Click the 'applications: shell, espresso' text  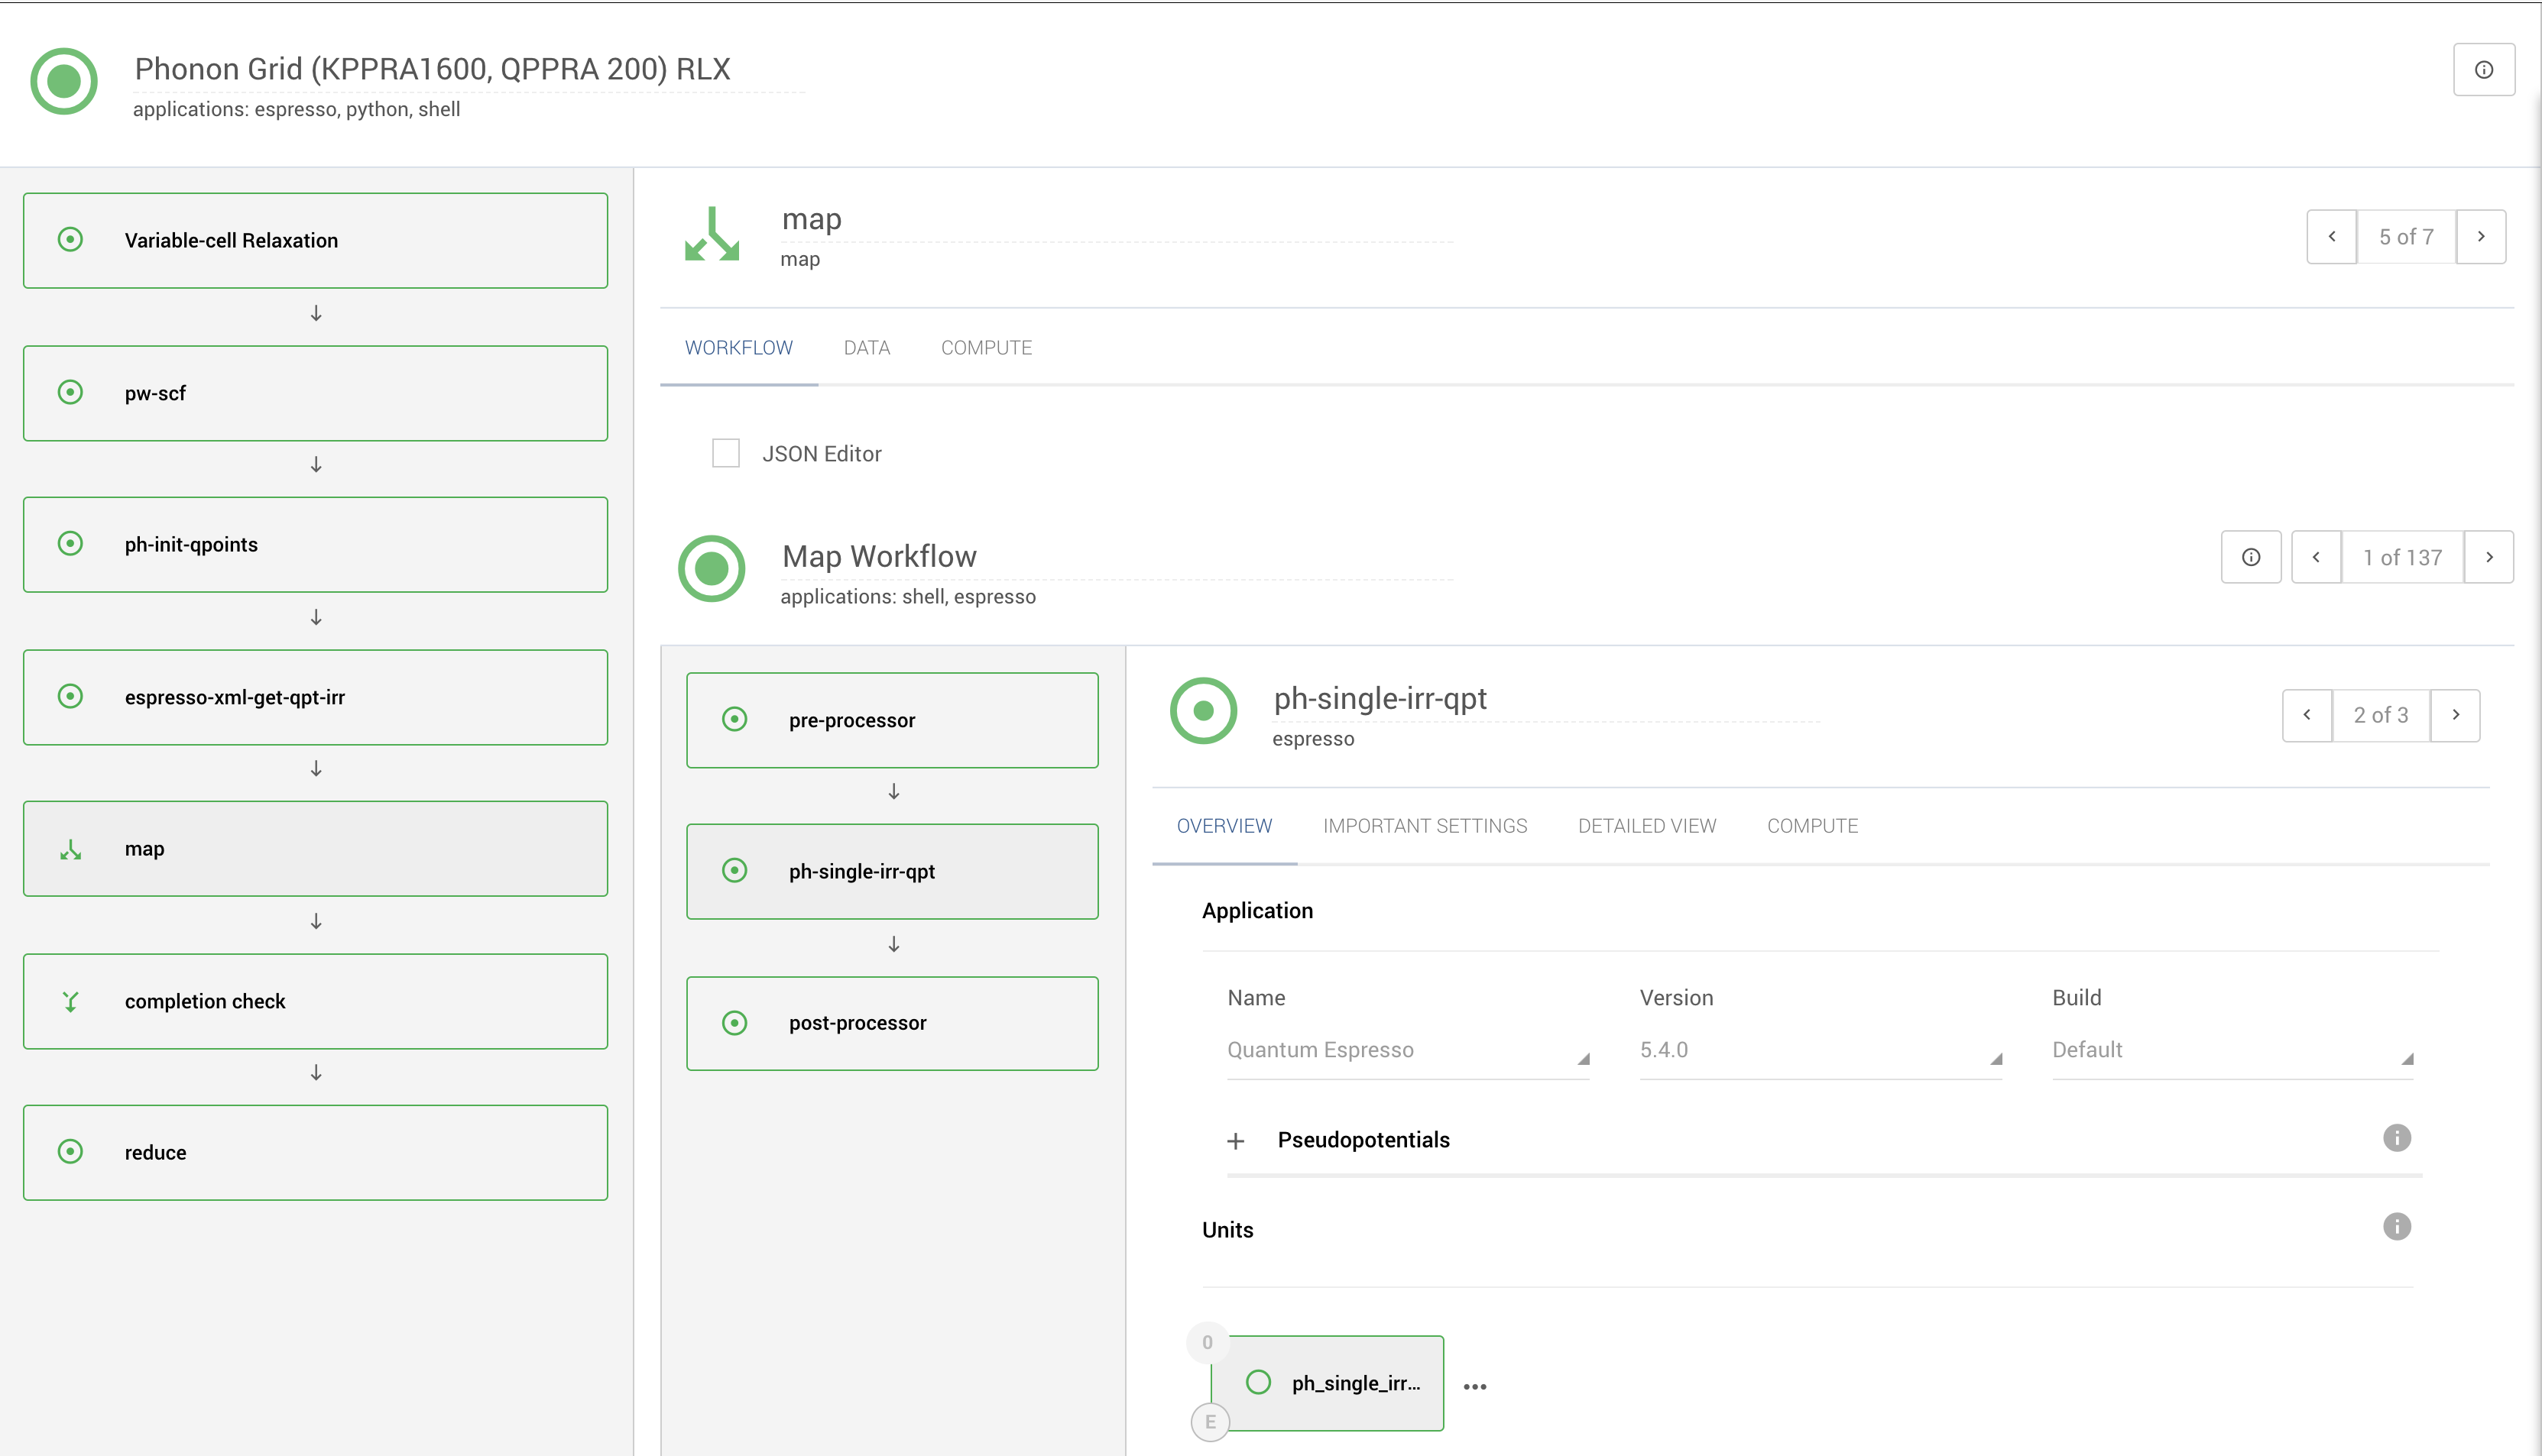click(x=907, y=597)
